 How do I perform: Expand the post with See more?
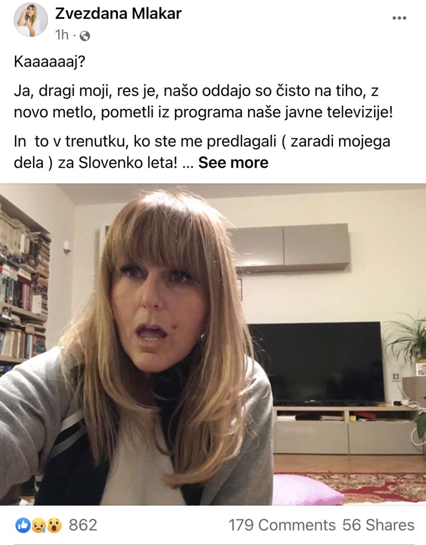pyautogui.click(x=233, y=163)
